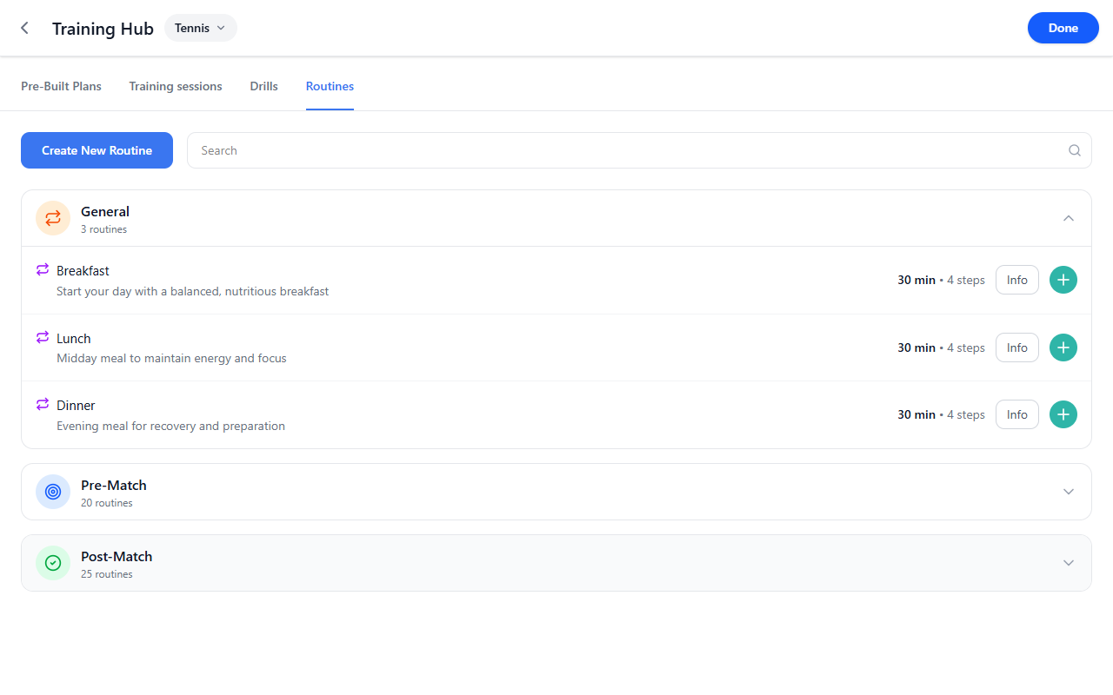Open Info for Dinner routine
Screen dimensions: 1113x695
tap(1017, 414)
